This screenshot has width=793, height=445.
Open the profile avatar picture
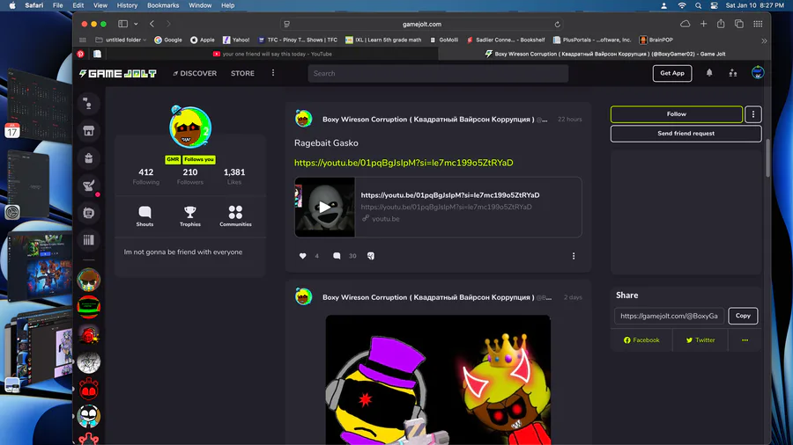(190, 128)
